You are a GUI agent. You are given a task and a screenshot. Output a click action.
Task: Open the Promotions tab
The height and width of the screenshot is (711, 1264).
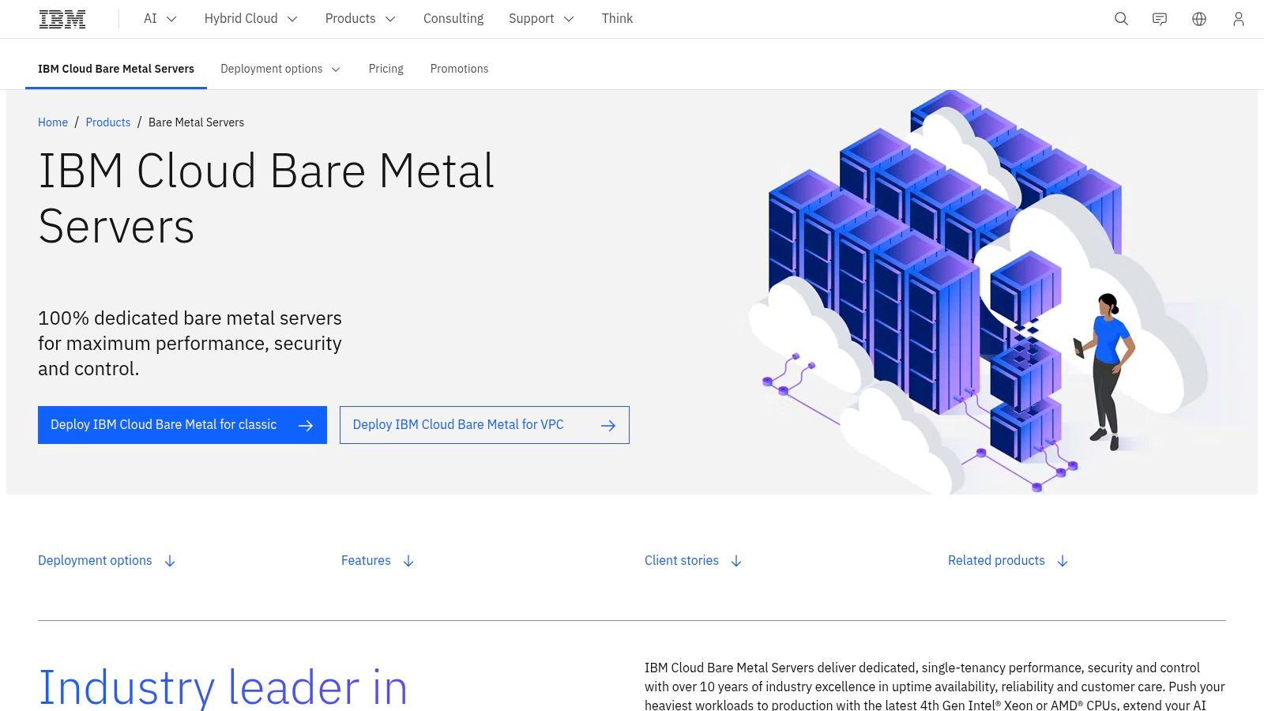point(459,69)
